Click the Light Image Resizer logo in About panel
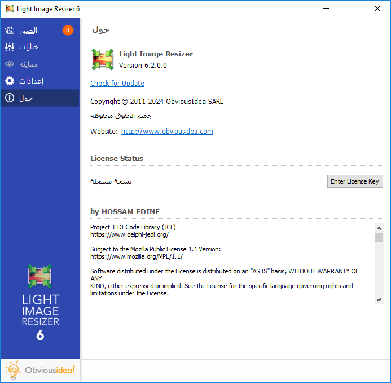Image resolution: width=391 pixels, height=383 pixels. click(x=103, y=59)
